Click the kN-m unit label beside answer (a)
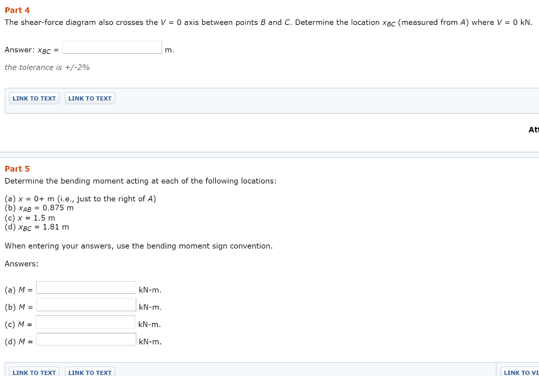The height and width of the screenshot is (376, 539). pyautogui.click(x=149, y=290)
